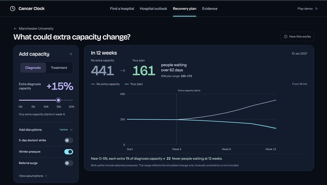Click the '1 active' disruptions badge

pos(64,130)
